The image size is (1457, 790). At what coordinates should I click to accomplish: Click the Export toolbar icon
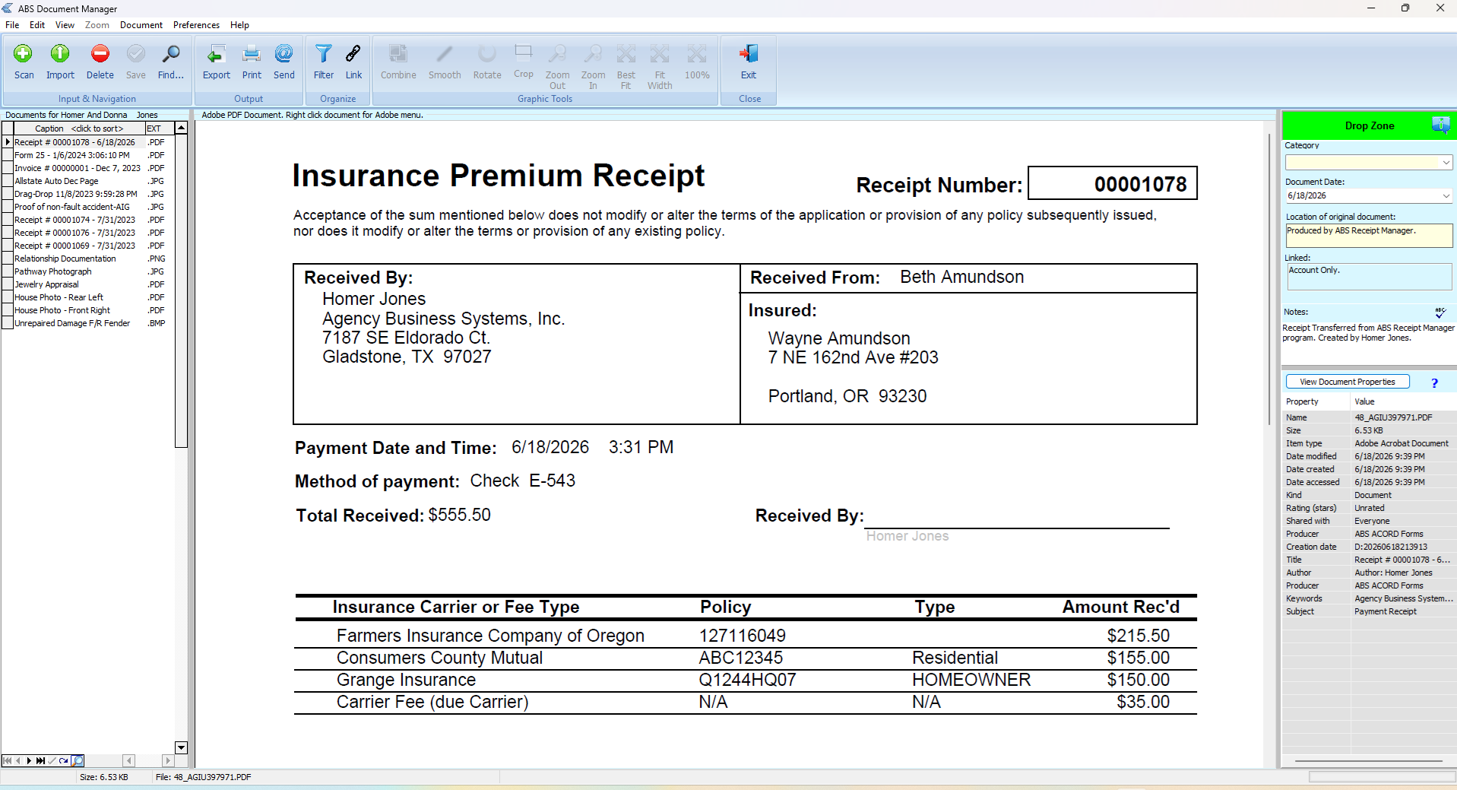pos(216,54)
